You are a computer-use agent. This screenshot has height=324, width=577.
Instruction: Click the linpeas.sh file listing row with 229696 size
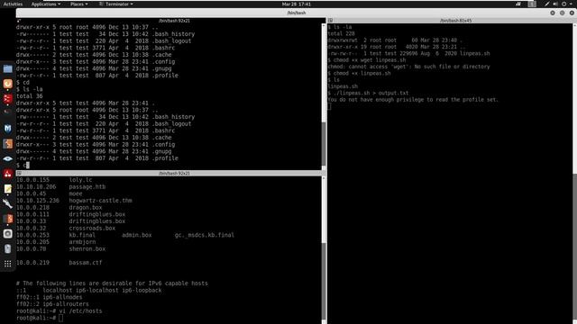[x=408, y=53]
